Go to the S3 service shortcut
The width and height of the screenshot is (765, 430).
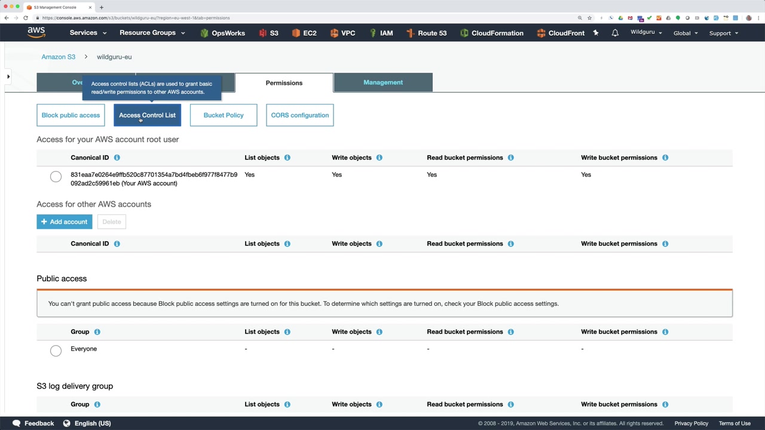pyautogui.click(x=268, y=33)
